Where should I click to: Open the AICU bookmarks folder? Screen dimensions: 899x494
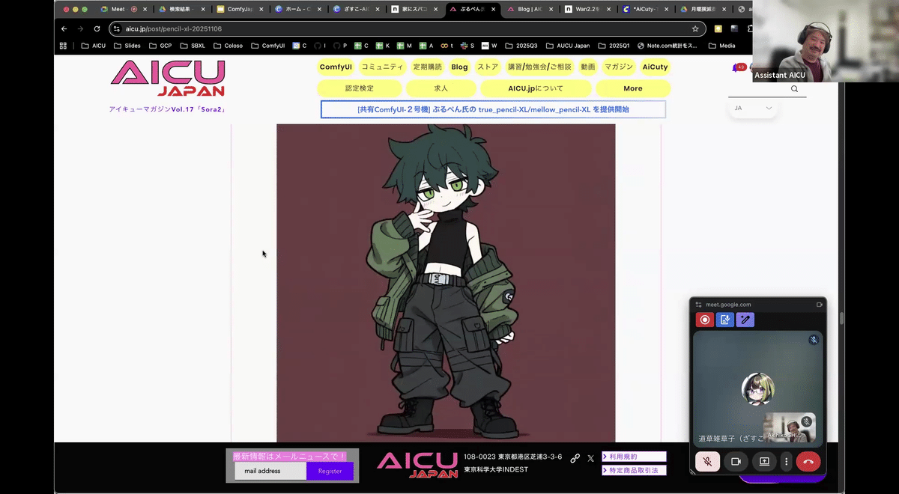point(92,46)
